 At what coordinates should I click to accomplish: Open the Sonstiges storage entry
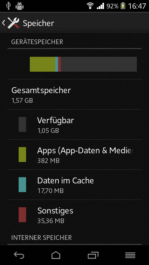click(x=74, y=215)
